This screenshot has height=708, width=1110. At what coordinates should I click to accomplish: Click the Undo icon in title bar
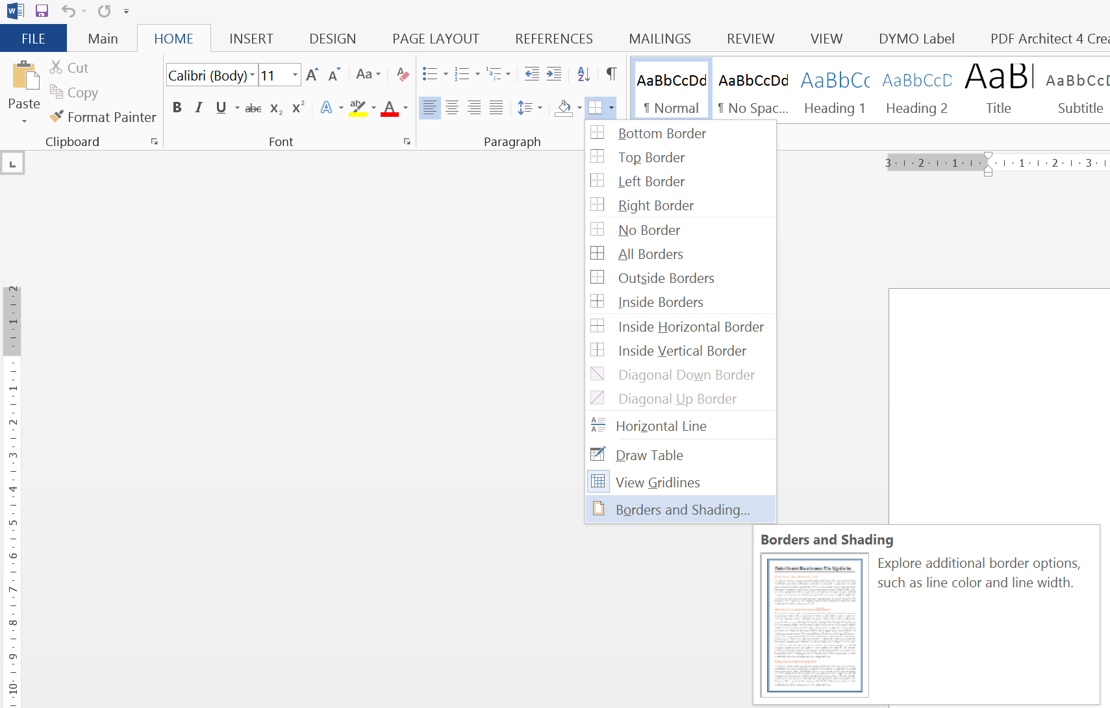(68, 11)
